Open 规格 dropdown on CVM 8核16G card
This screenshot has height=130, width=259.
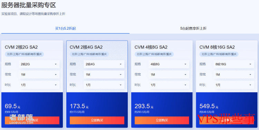point(233,64)
